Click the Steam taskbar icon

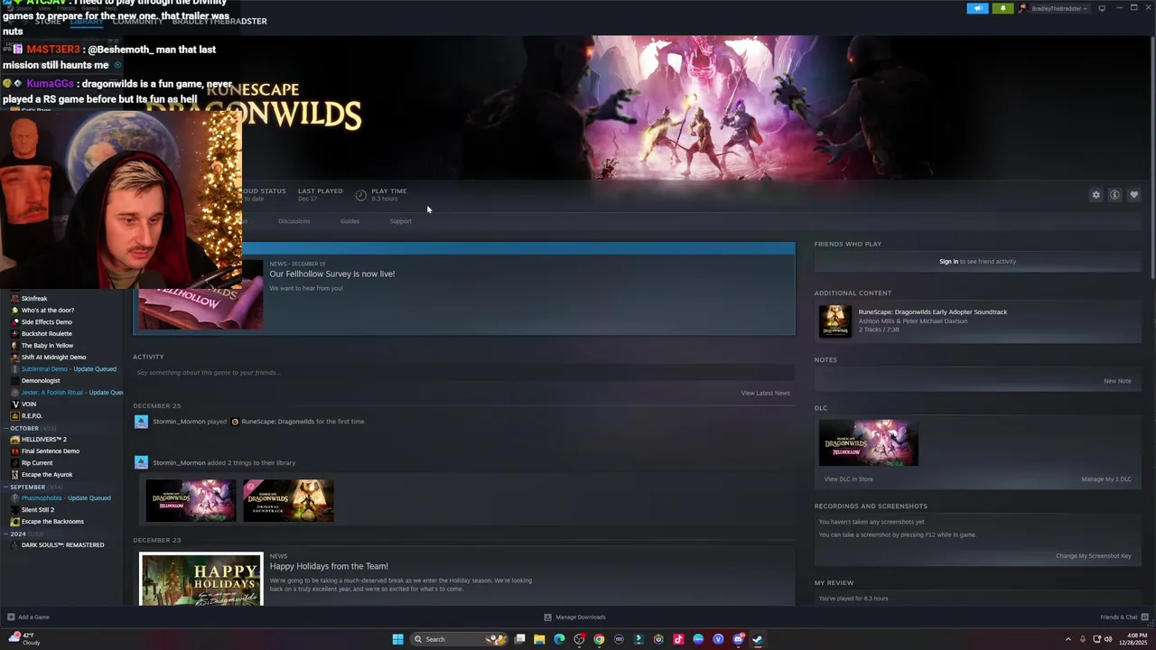[x=758, y=639]
